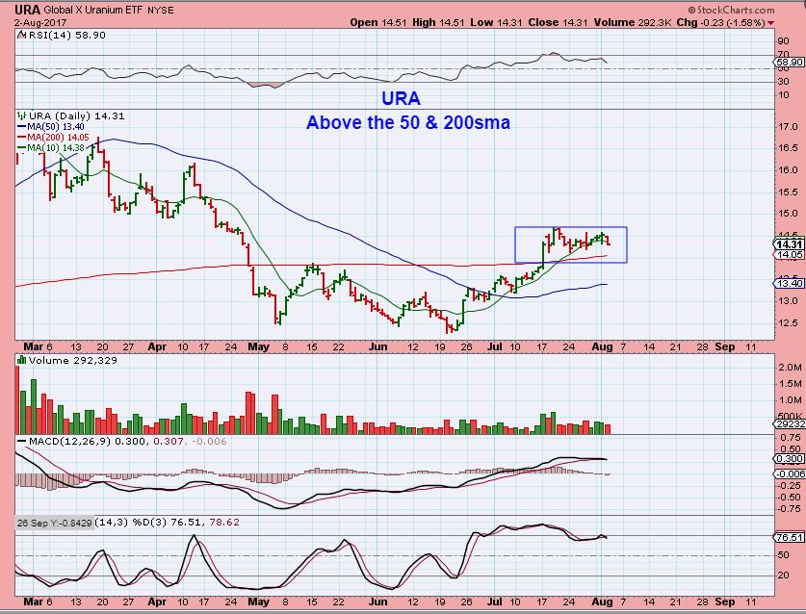Click the bar-chart icon beside URA (Daily)
Screen dimensions: 806x614
pyautogui.click(x=21, y=115)
